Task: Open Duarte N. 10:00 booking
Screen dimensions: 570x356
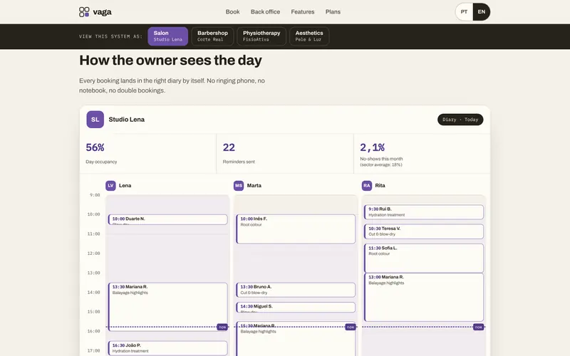Action: coord(168,219)
